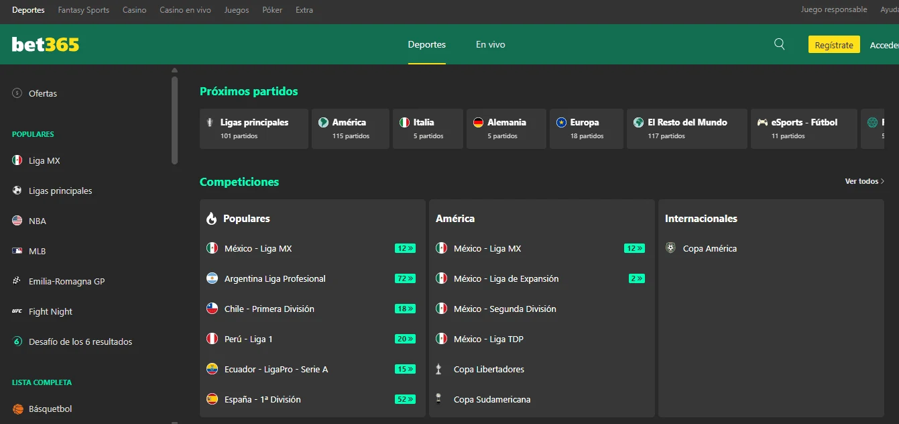The height and width of the screenshot is (424, 899).
Task: Click the Peru flag in Populares list
Action: point(213,339)
